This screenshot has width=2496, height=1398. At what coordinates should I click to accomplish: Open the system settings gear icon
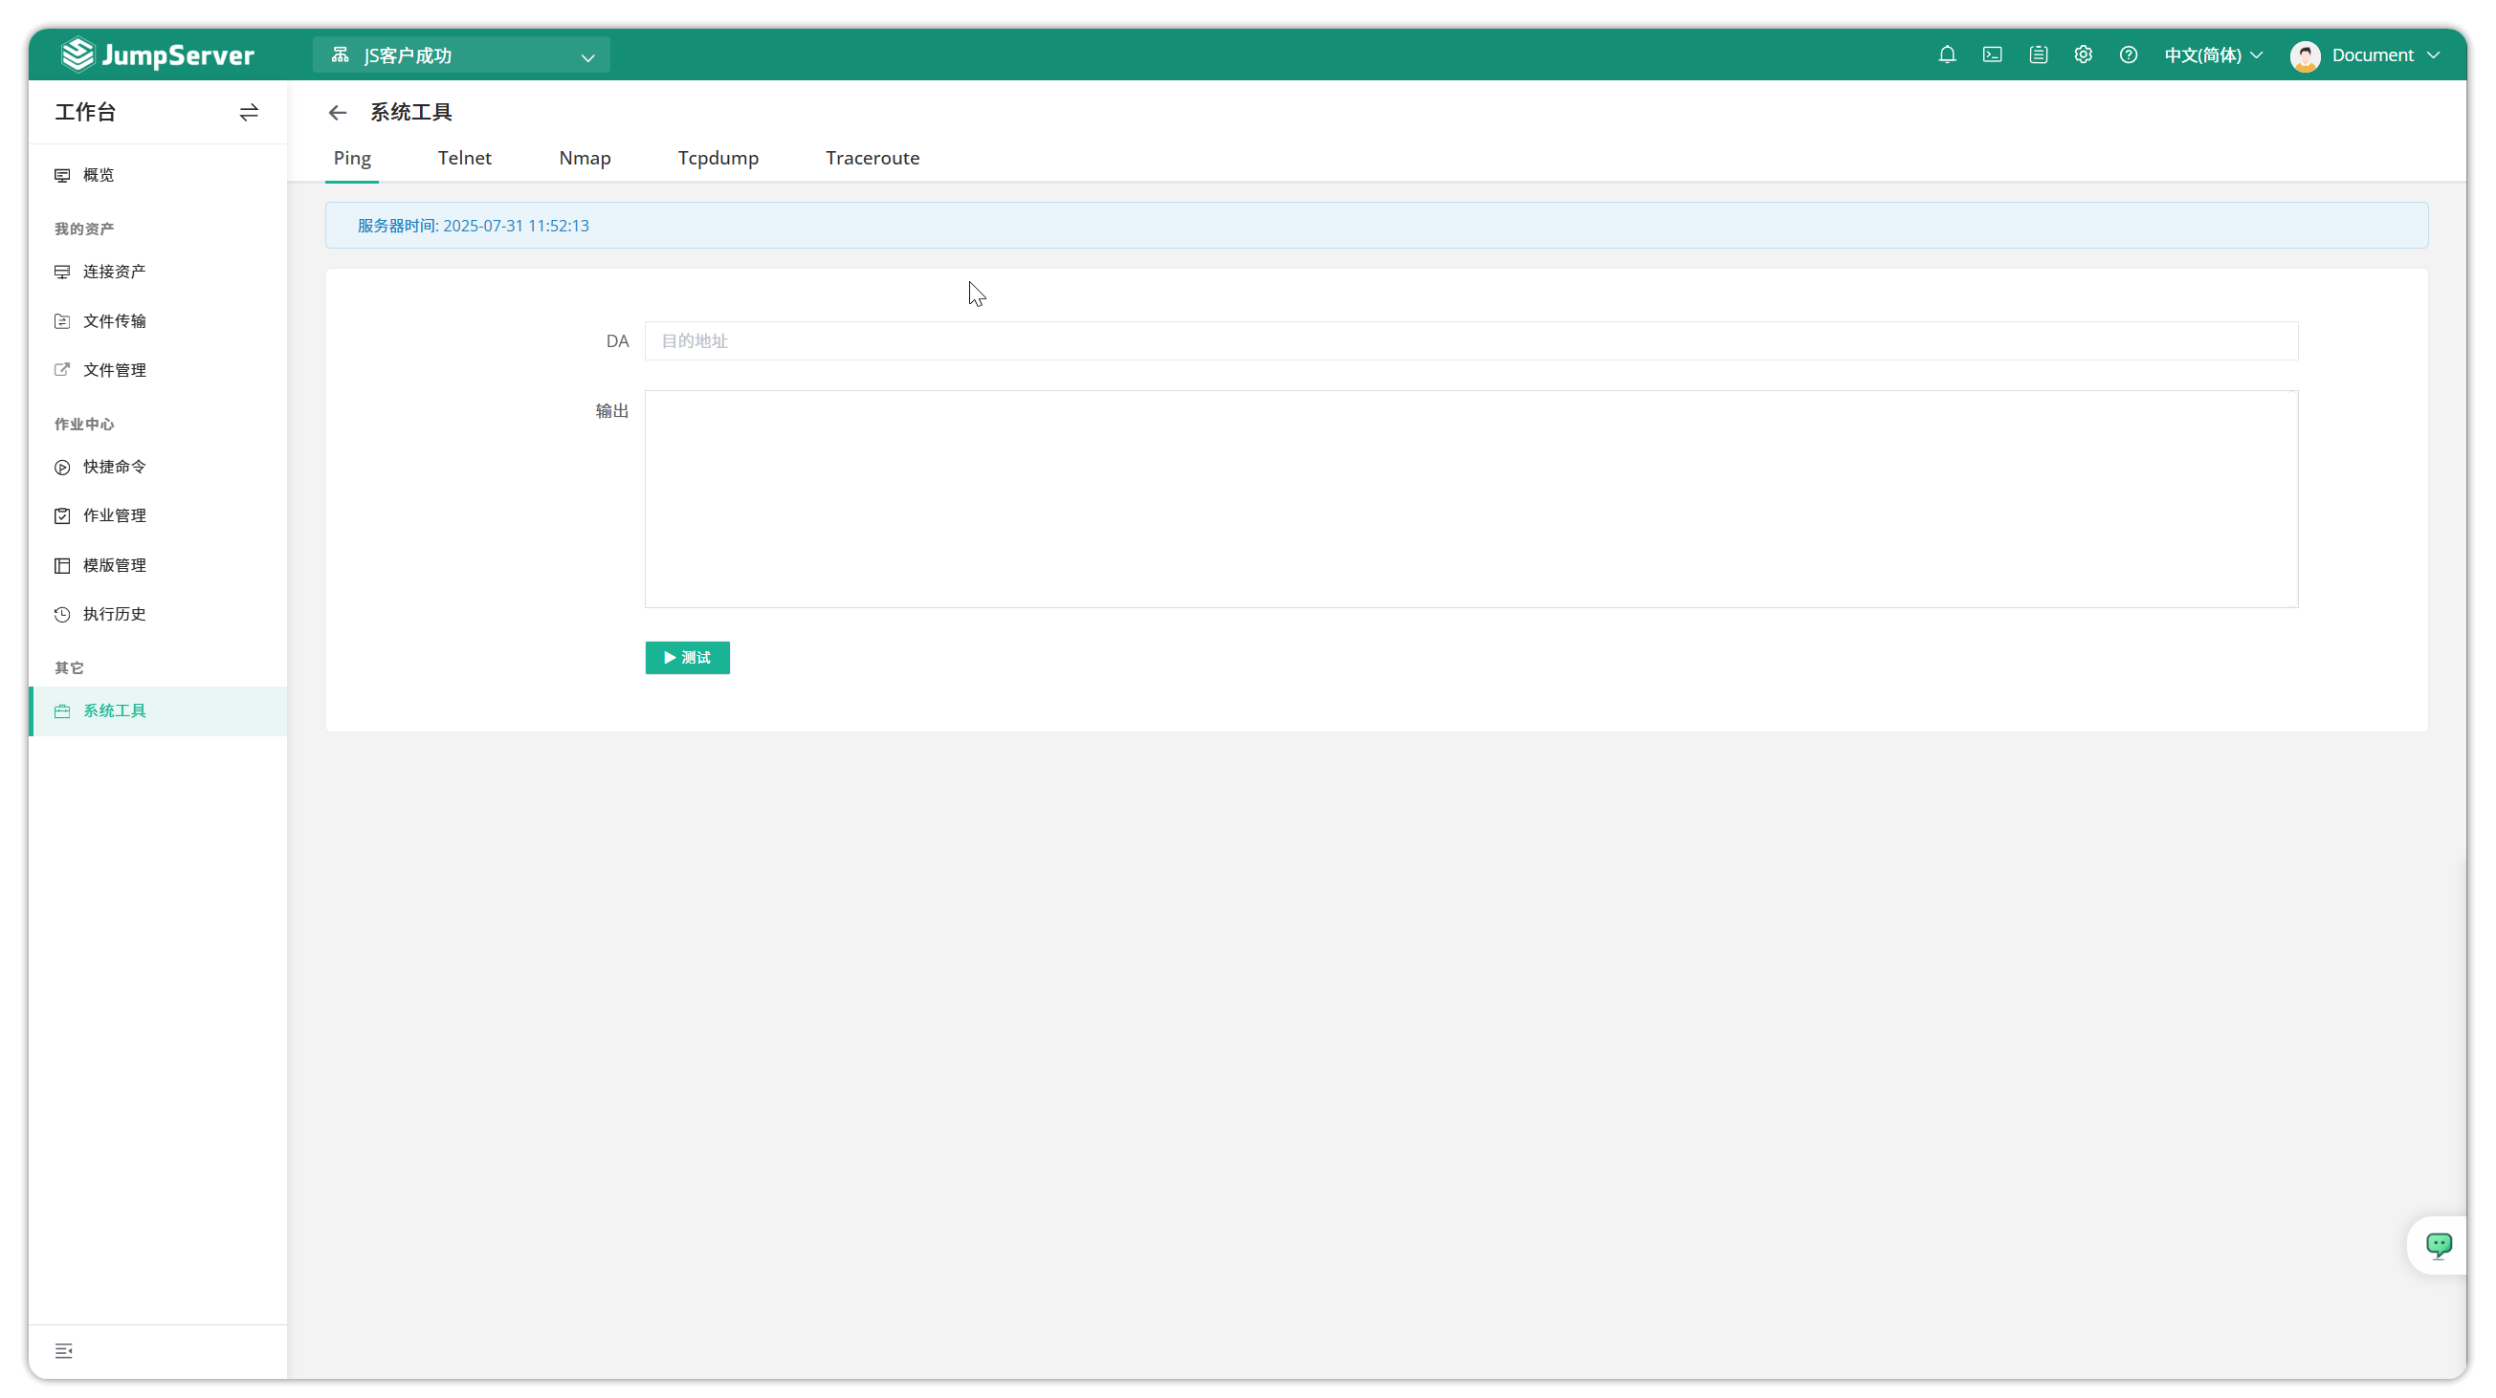tap(2084, 55)
